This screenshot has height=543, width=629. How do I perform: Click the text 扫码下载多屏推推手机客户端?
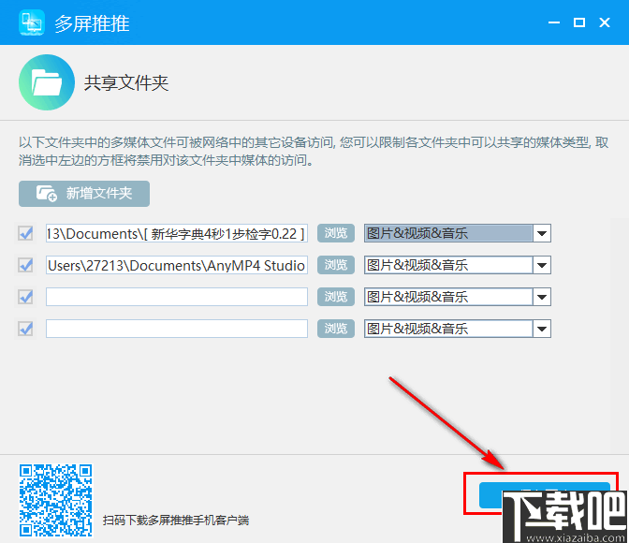[176, 521]
